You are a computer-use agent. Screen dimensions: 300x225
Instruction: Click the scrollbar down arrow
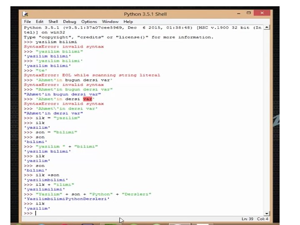point(267,213)
